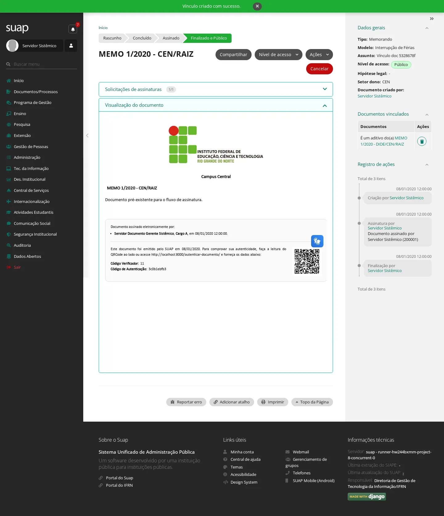Collapse the Documentos vinculados panel
This screenshot has width=444, height=516.
coord(427,115)
